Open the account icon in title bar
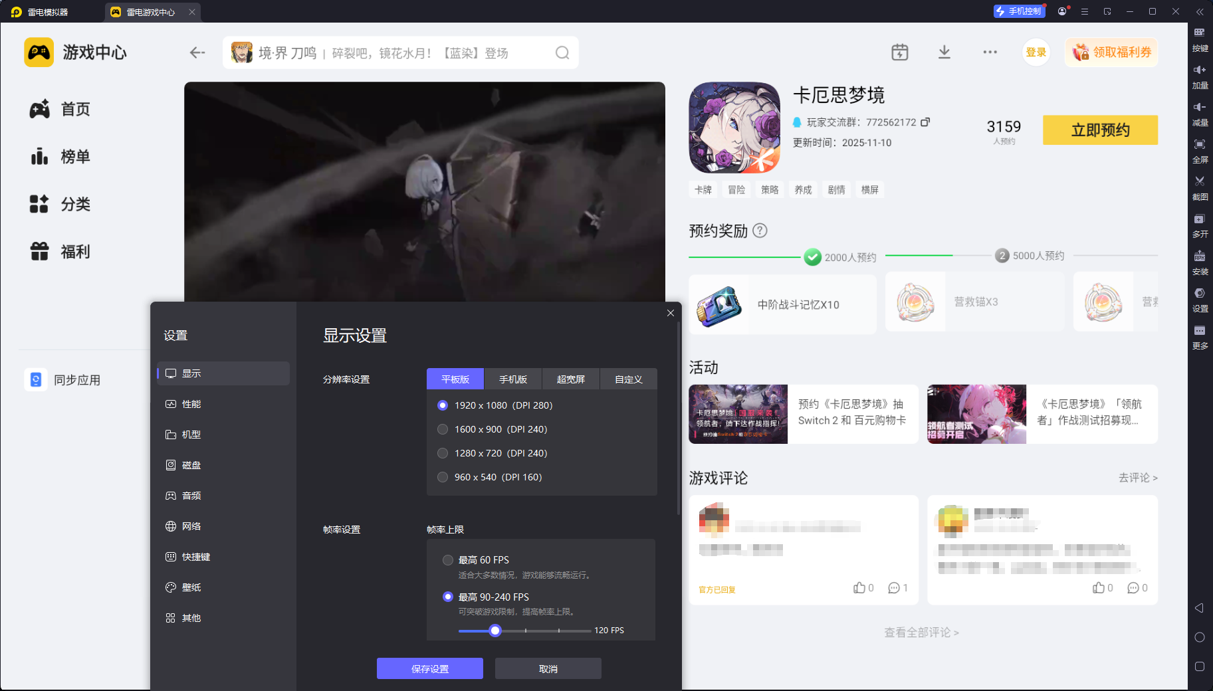 point(1062,11)
